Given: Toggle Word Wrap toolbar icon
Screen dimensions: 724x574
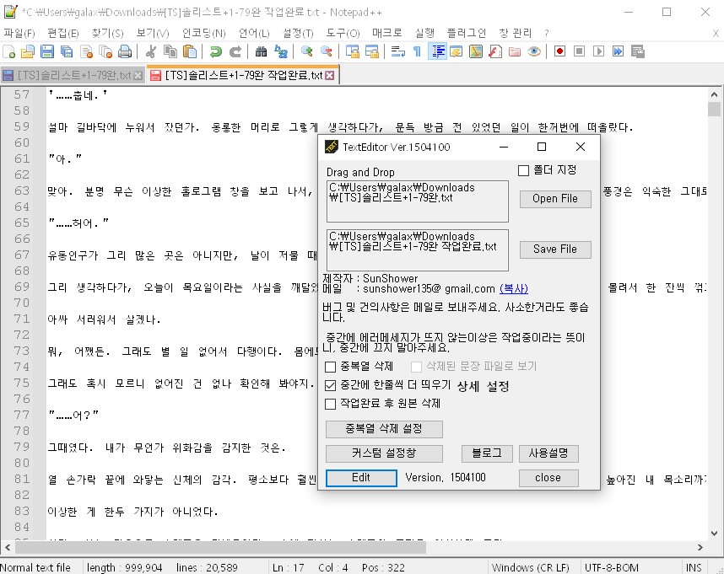Looking at the screenshot, I should (397, 51).
